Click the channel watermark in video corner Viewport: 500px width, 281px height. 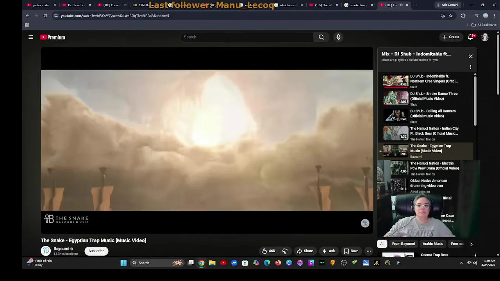pyautogui.click(x=365, y=223)
